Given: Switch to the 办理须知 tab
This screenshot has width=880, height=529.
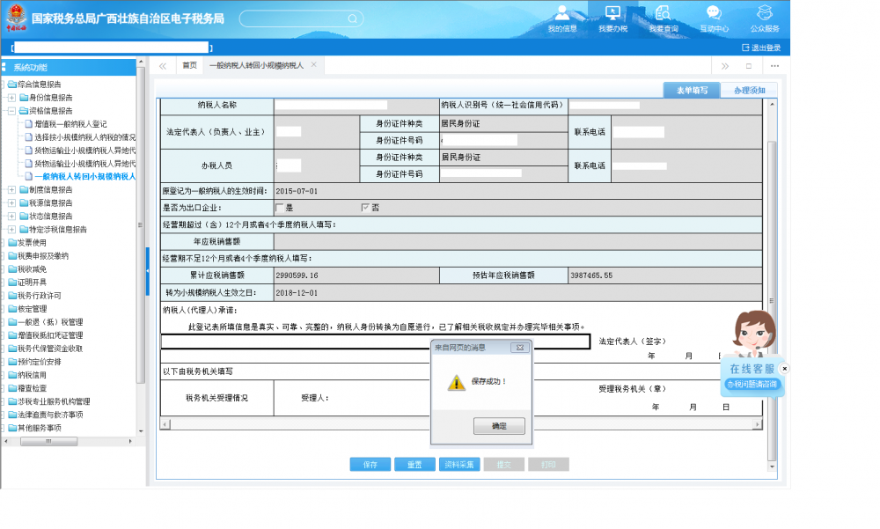Looking at the screenshot, I should pos(749,90).
